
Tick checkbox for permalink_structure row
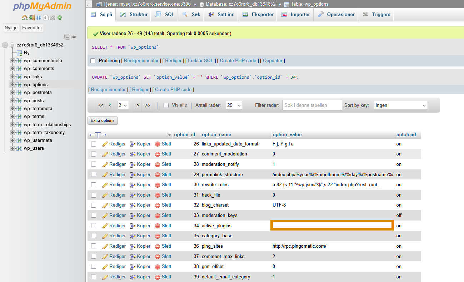point(94,175)
